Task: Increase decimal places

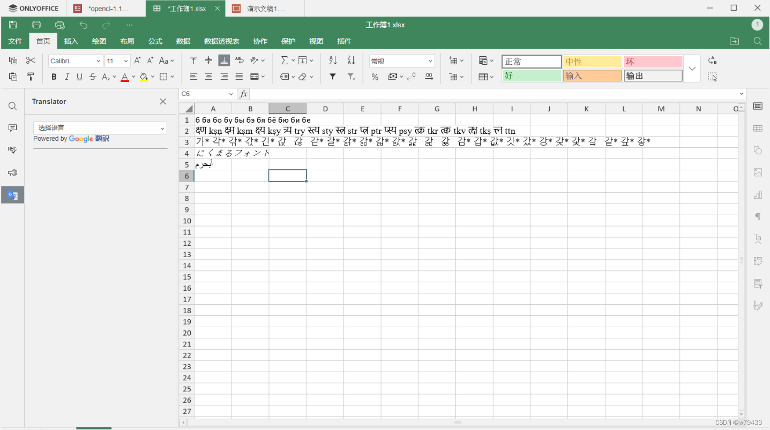Action: [429, 77]
